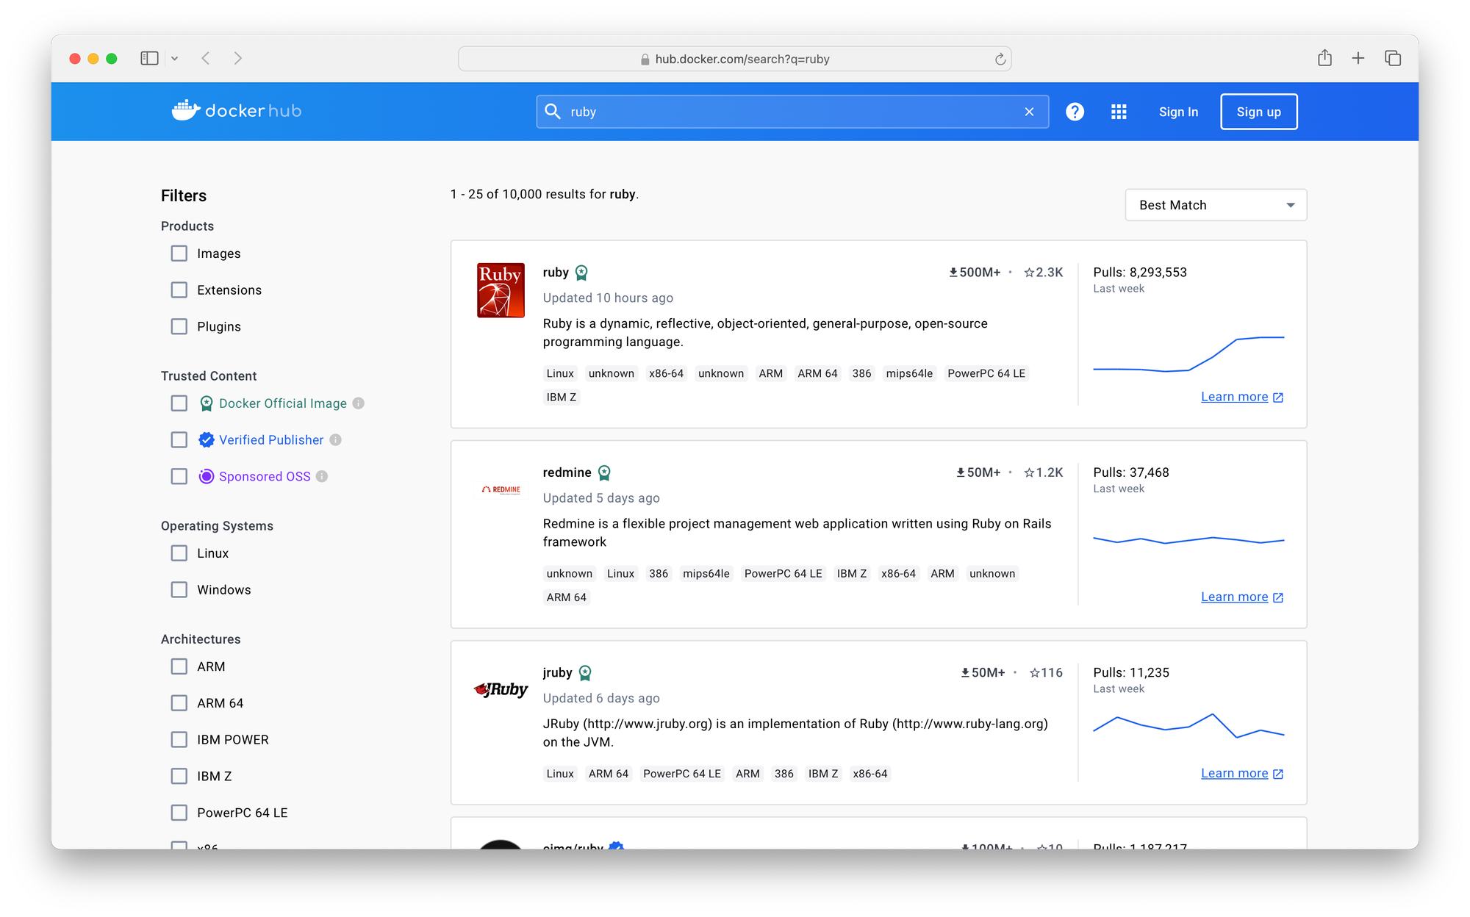
Task: Click the help (?) icon
Action: click(x=1075, y=111)
